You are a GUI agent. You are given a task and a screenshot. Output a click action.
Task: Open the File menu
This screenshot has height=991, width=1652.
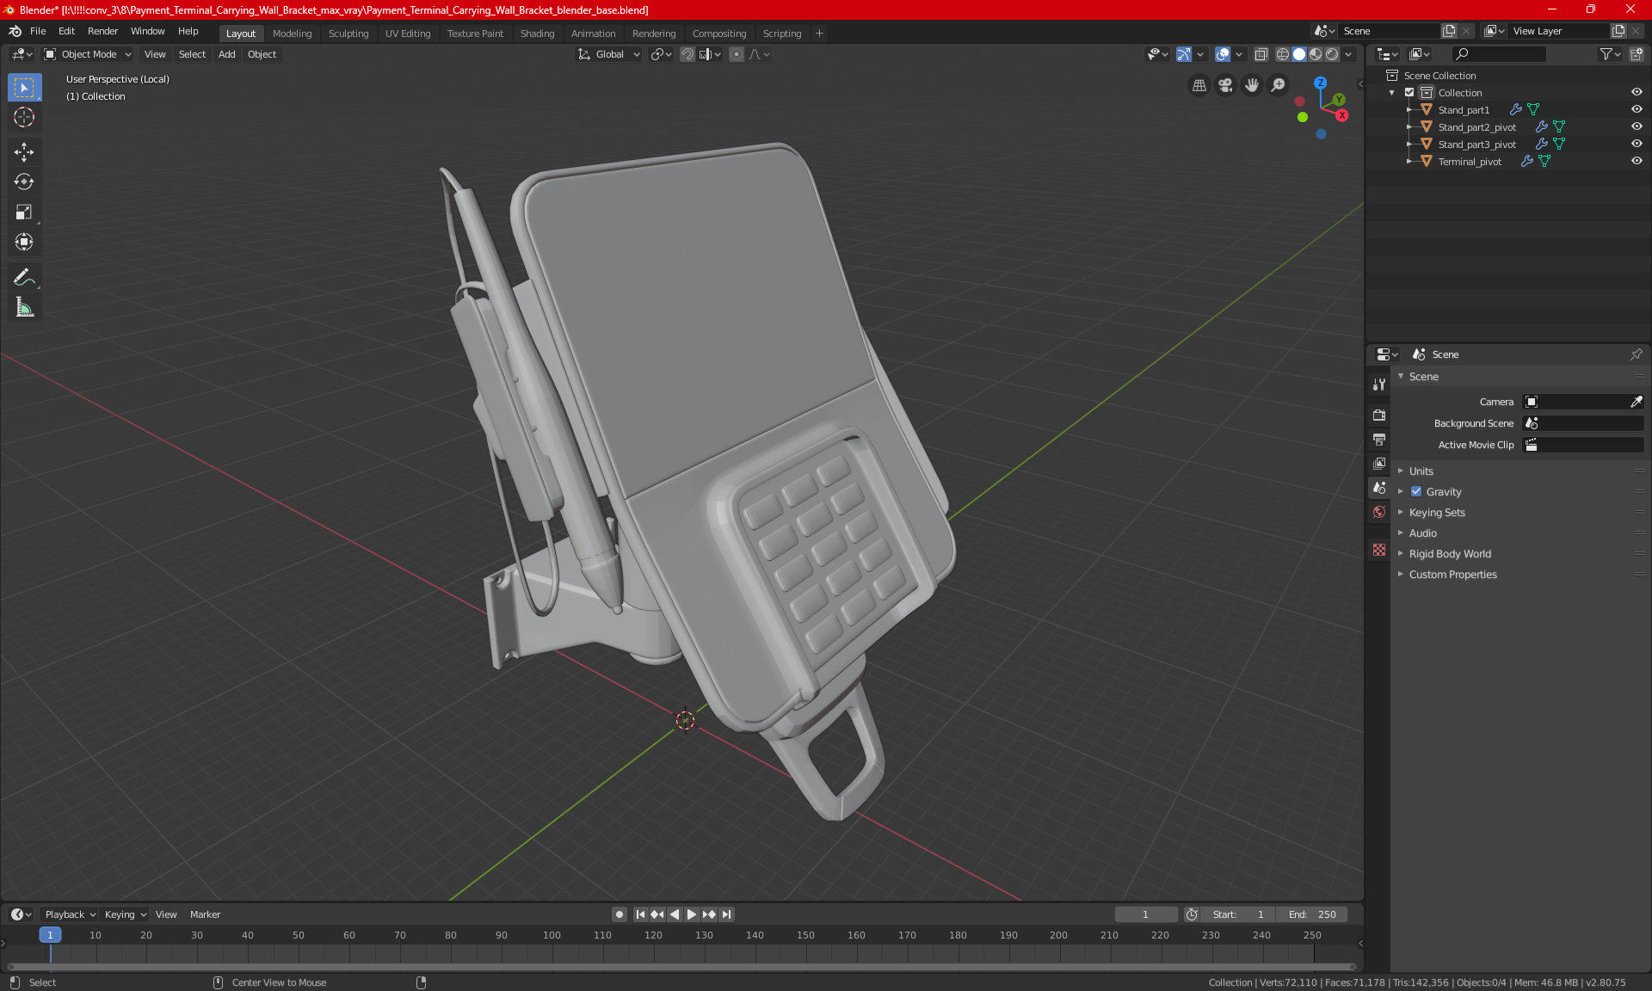pos(38,31)
